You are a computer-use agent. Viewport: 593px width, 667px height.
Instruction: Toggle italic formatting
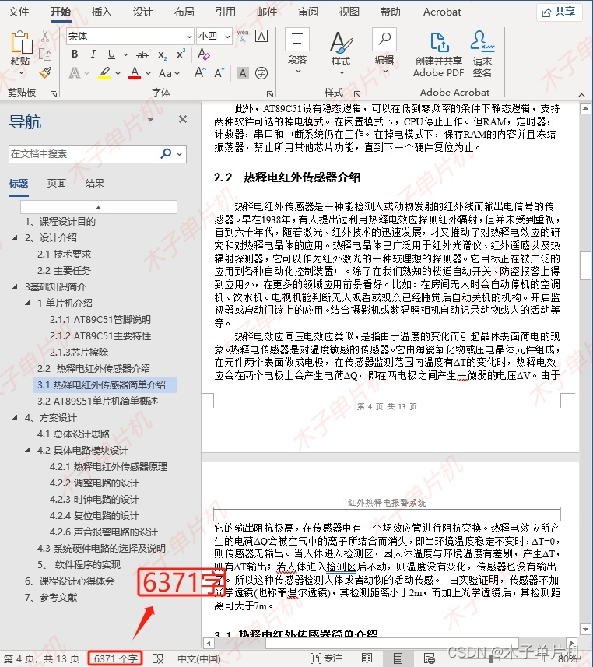[93, 54]
